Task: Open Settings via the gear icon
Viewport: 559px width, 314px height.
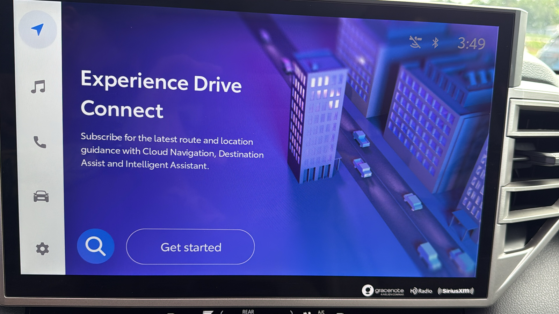Action: (42, 249)
